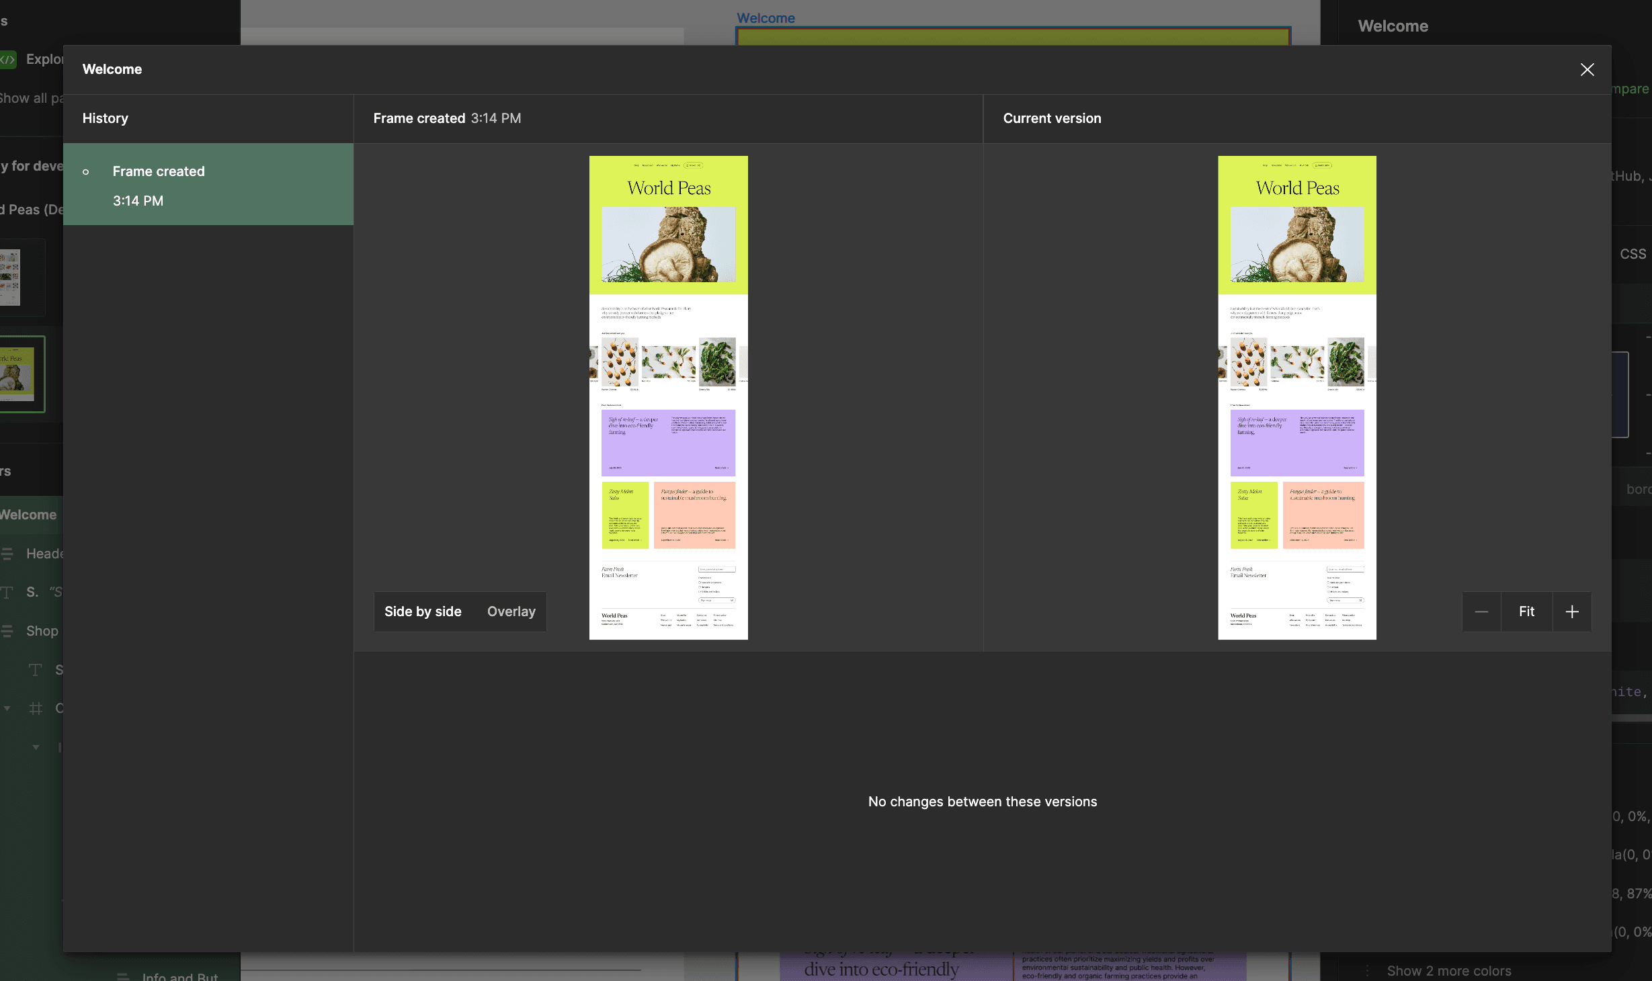Image resolution: width=1652 pixels, height=981 pixels.
Task: Click Show 2 more colors in background panel
Action: click(1449, 971)
